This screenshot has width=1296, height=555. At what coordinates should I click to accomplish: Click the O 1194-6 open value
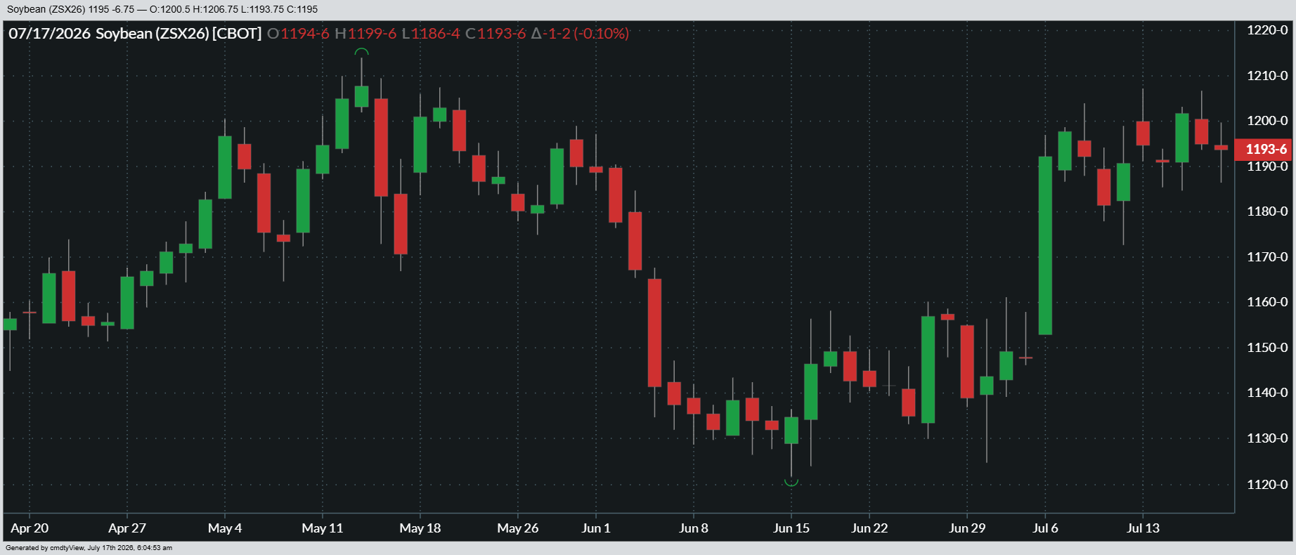pos(298,34)
